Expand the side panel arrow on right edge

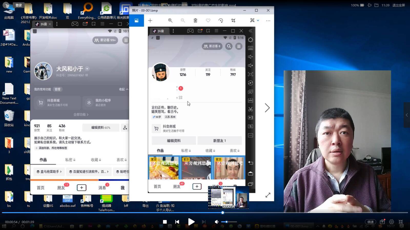click(407, 115)
